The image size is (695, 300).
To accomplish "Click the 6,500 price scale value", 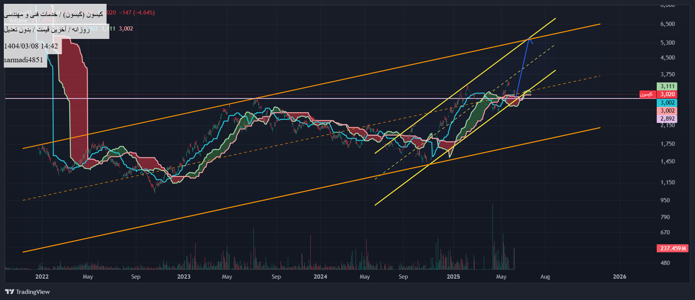I will [x=667, y=24].
